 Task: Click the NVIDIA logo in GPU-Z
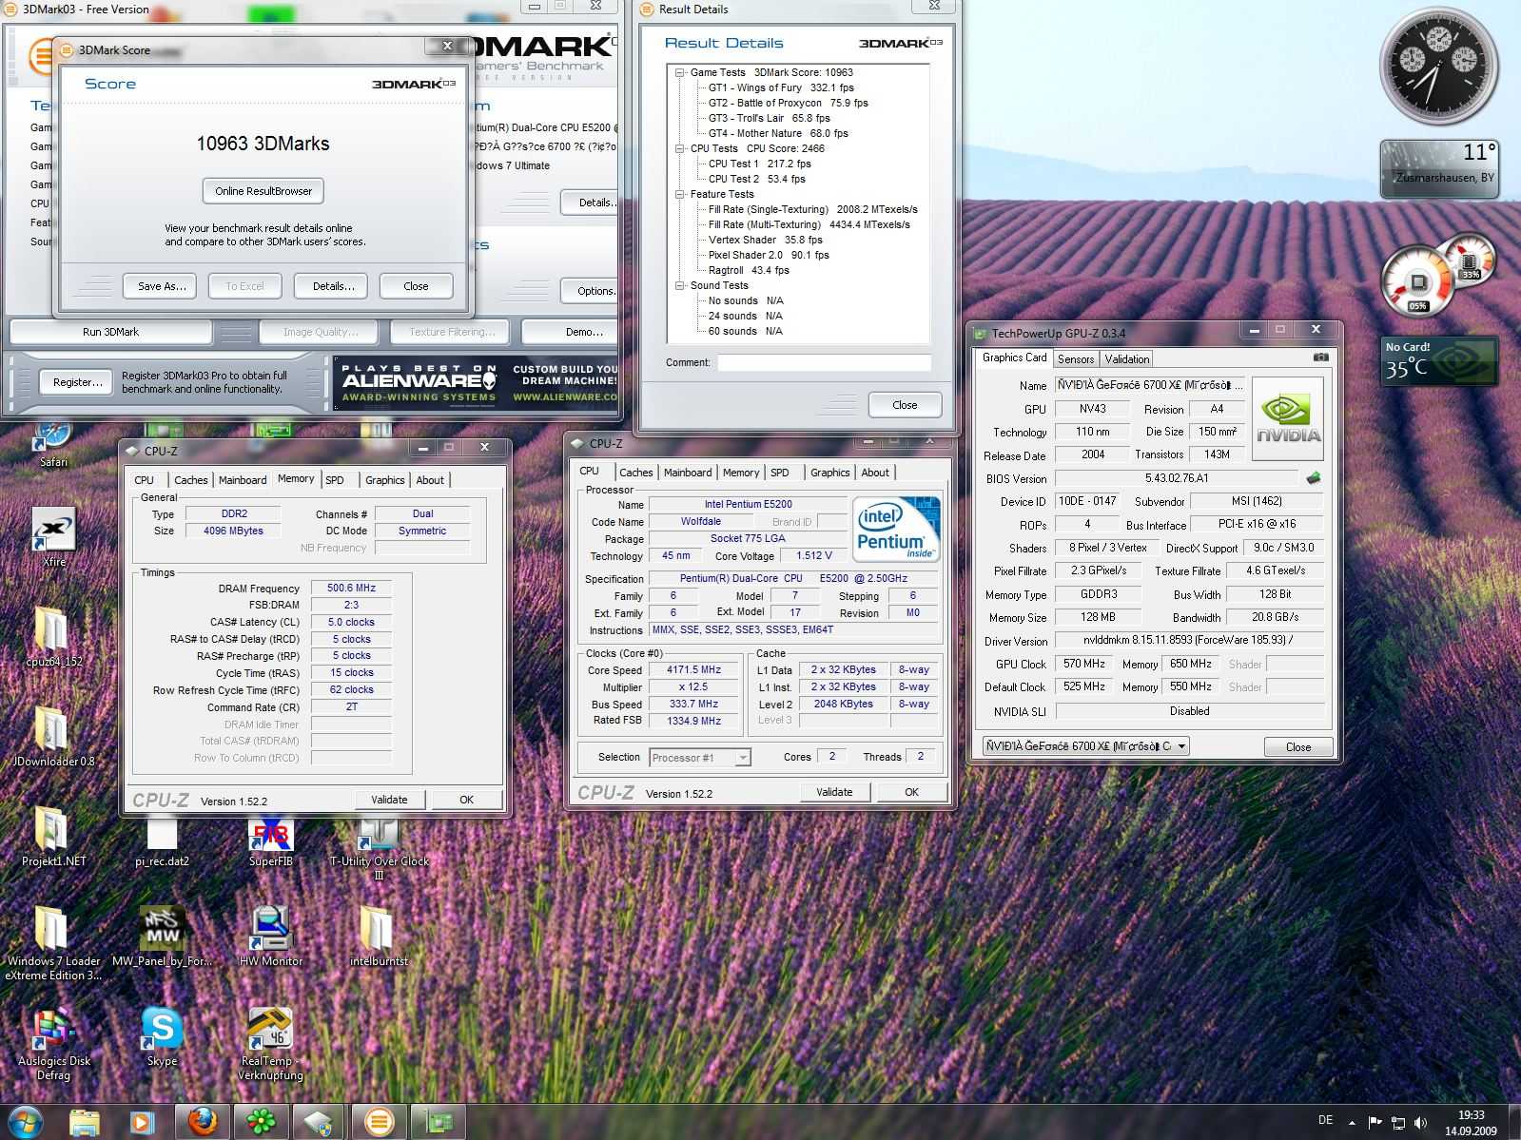[1288, 418]
